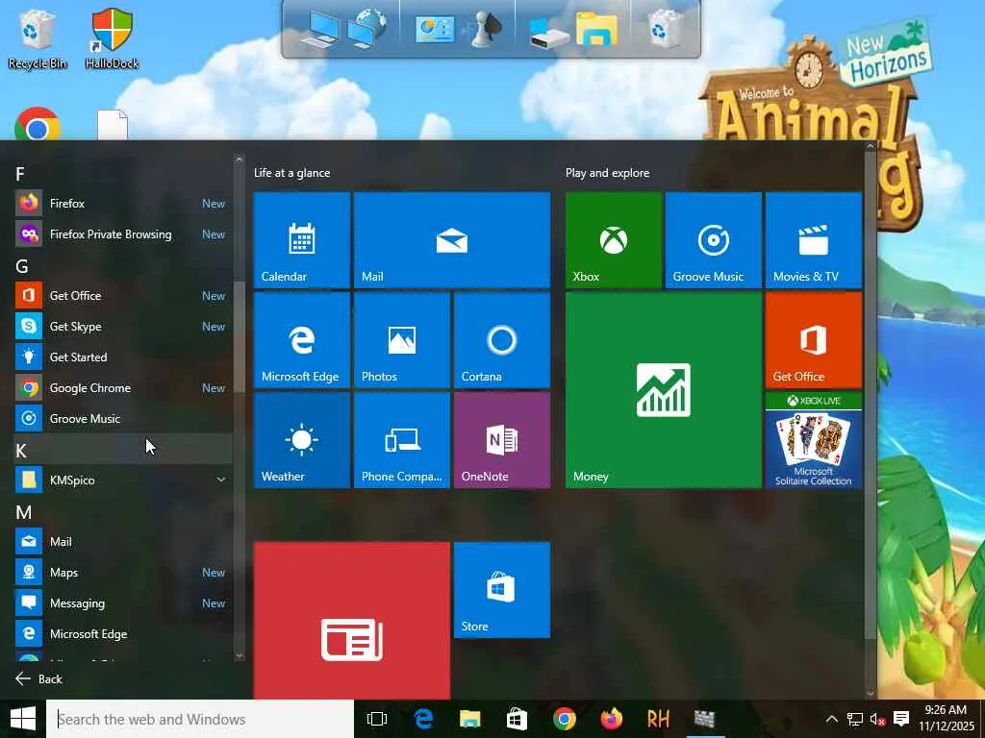Open the Control Panel icon in the dock

[434, 30]
